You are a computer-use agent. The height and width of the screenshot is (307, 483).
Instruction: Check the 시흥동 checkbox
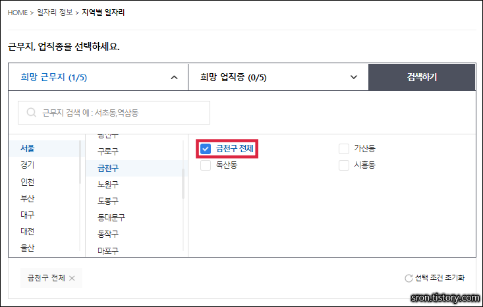pyautogui.click(x=344, y=165)
